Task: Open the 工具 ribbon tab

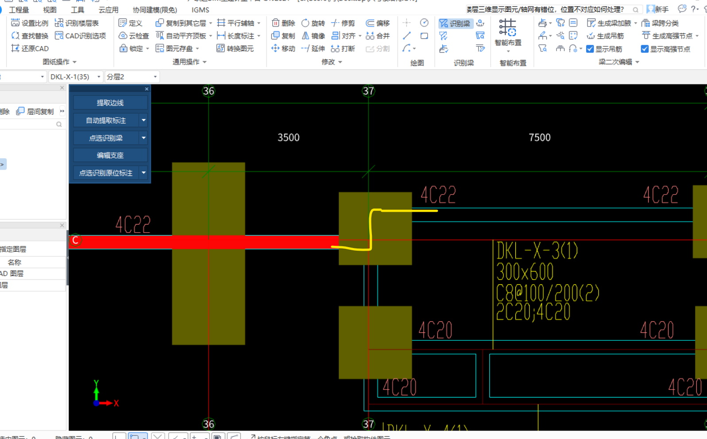Action: [77, 10]
